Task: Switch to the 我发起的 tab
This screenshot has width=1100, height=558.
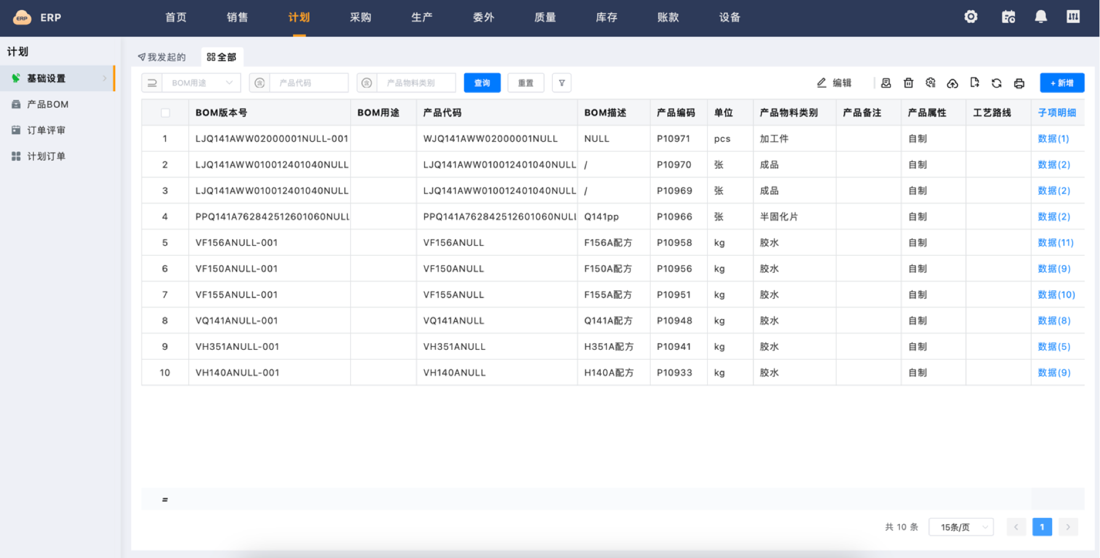Action: pos(162,57)
